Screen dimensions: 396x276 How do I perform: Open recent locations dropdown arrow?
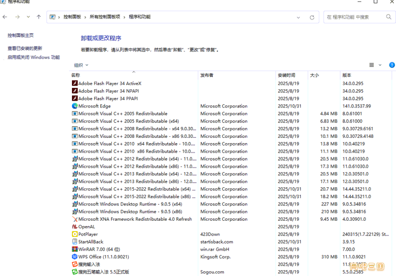tap(28, 17)
